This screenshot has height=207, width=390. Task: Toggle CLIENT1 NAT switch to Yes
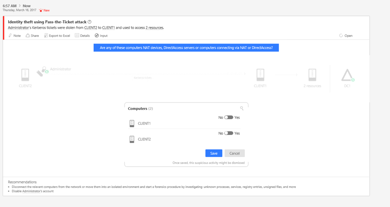tap(229, 117)
